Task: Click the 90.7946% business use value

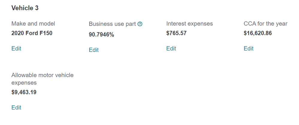Action: (101, 35)
